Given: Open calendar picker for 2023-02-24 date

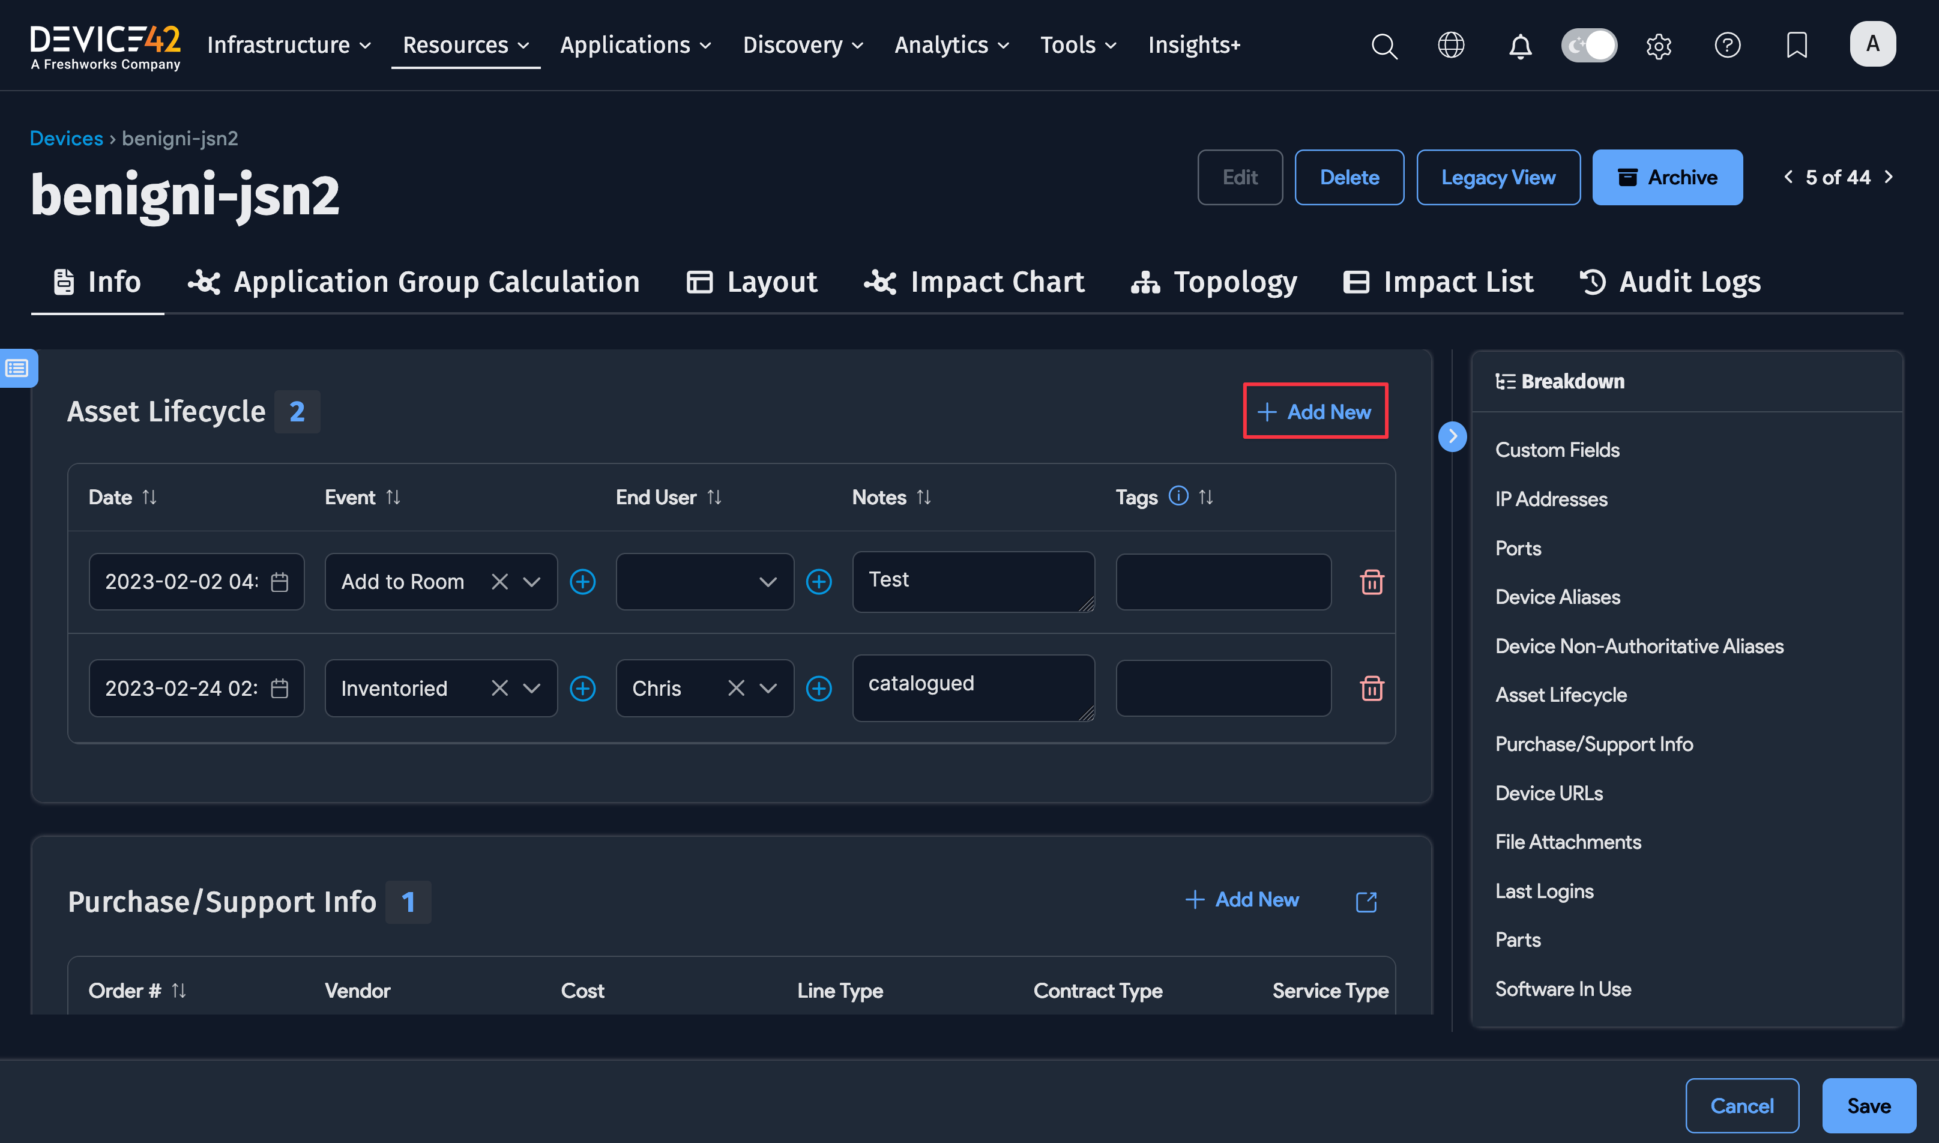Looking at the screenshot, I should 280,688.
